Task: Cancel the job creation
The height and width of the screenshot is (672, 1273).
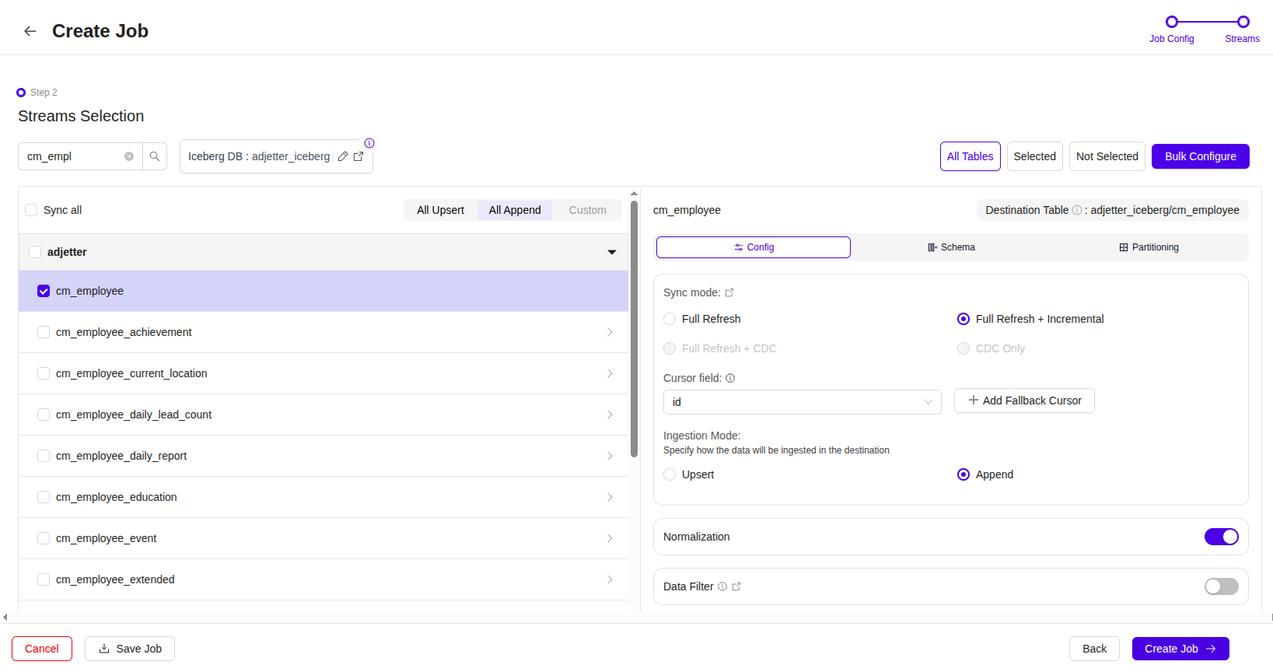Action: tap(42, 649)
